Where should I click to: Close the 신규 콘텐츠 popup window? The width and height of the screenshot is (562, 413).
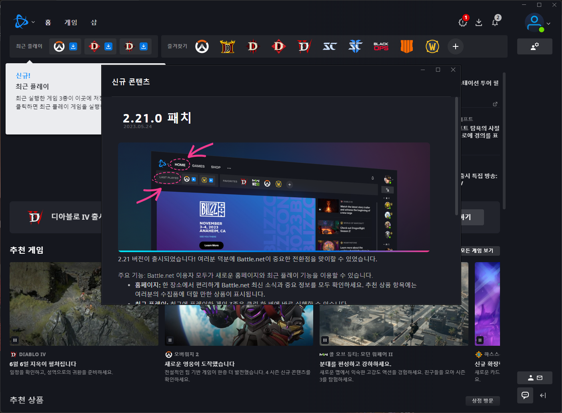[x=453, y=70]
